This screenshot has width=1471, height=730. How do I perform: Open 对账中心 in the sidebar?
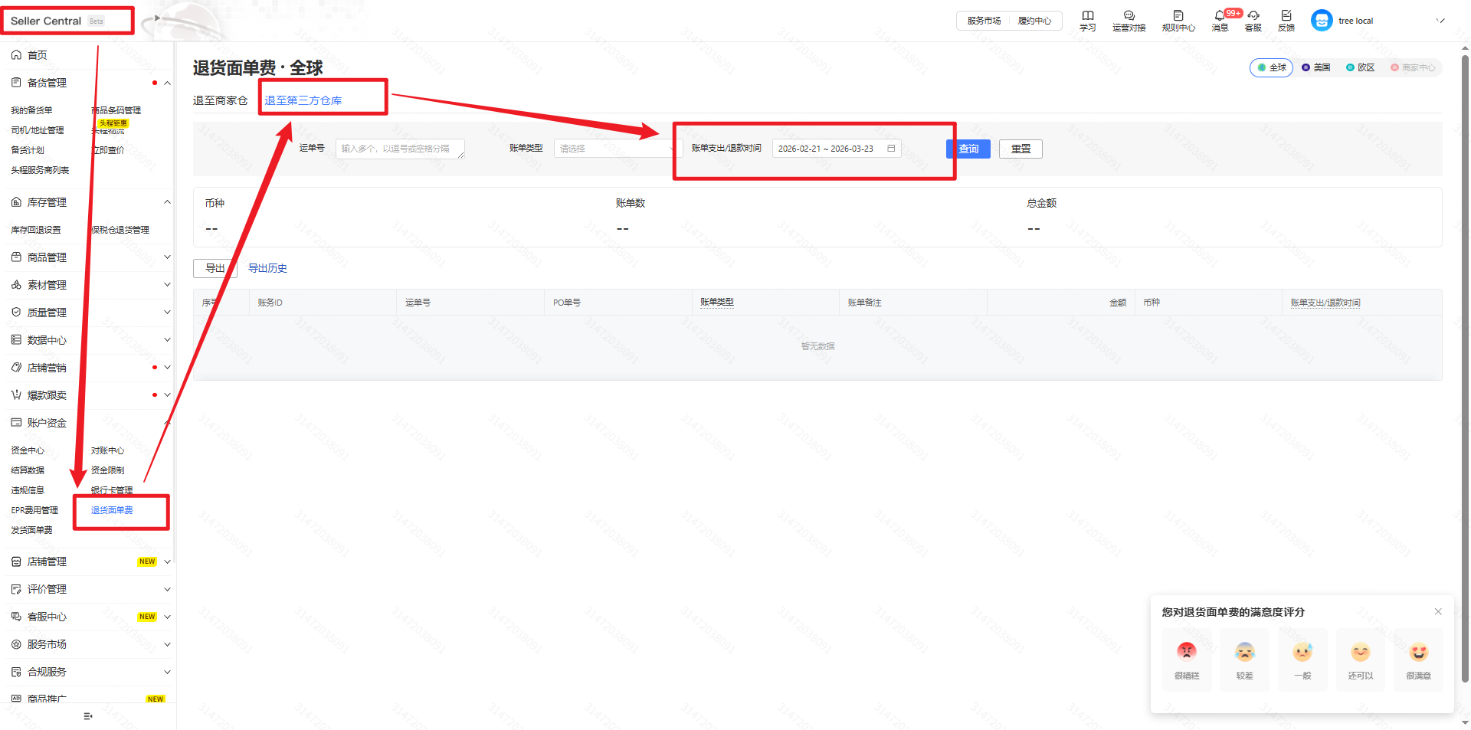point(107,450)
